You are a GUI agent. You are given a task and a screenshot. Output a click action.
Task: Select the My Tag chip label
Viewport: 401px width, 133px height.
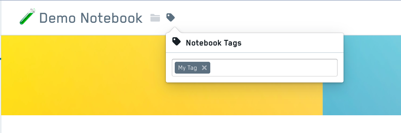tap(187, 68)
